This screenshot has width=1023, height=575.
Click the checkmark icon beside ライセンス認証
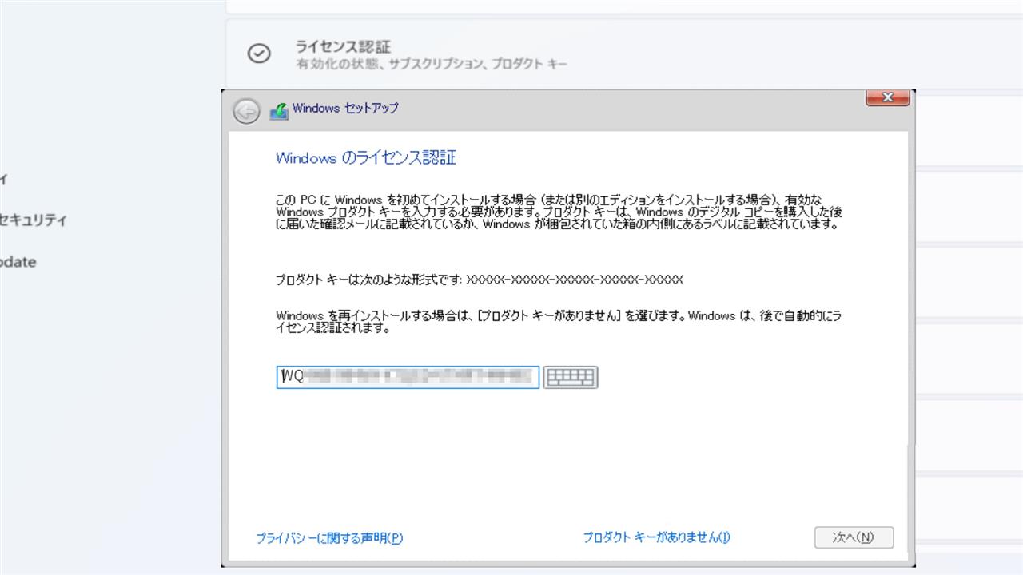[x=259, y=54]
